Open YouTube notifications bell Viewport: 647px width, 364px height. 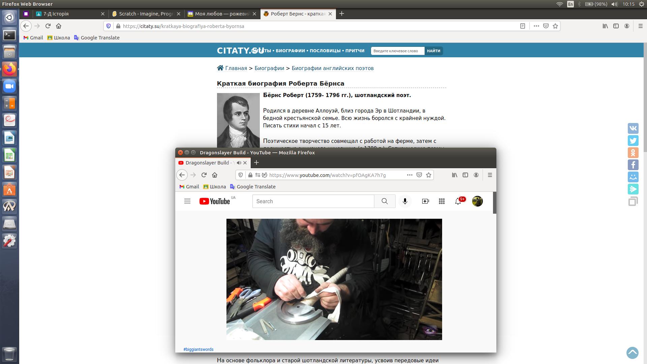pos(458,201)
